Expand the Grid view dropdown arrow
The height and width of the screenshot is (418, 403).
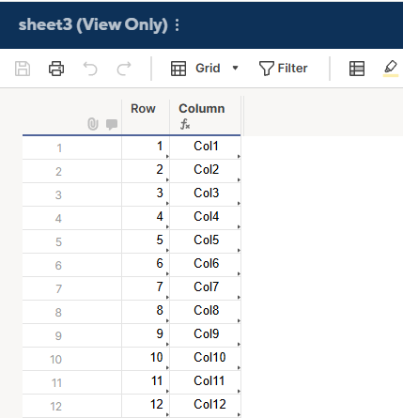235,68
